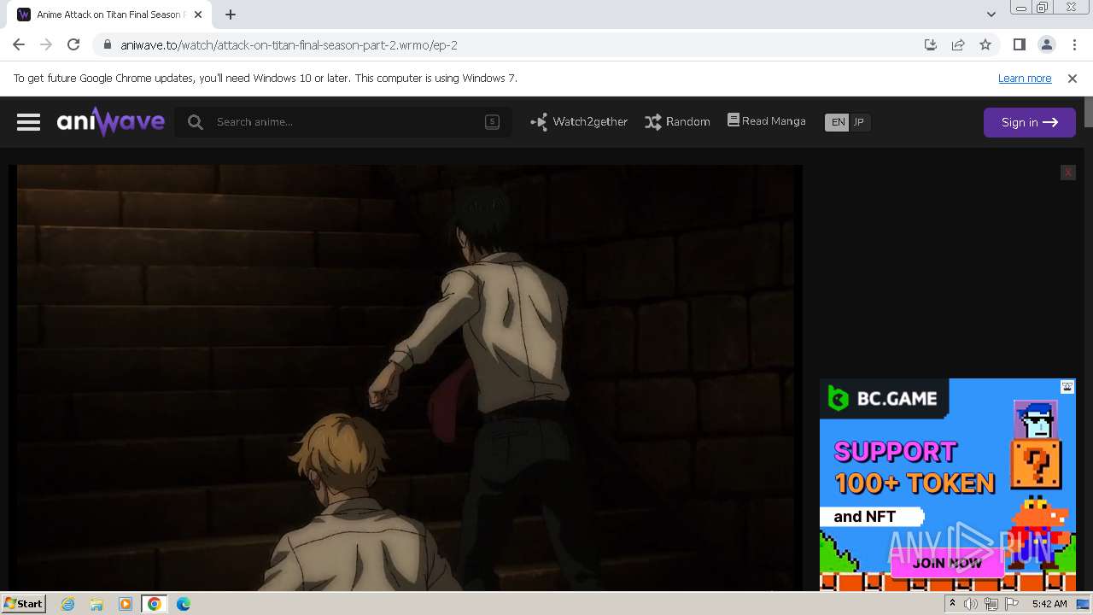The height and width of the screenshot is (615, 1093).
Task: Open the Action Center flag icon
Action: point(1012,604)
